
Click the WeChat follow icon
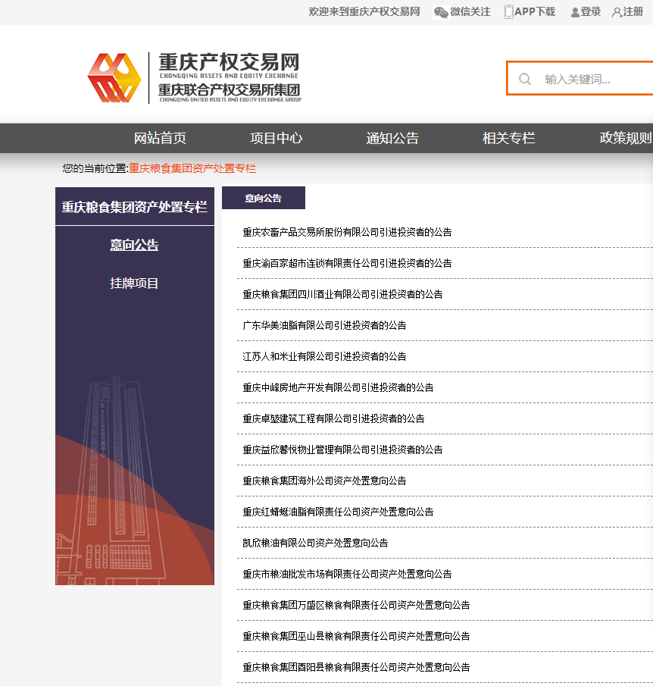pyautogui.click(x=440, y=12)
